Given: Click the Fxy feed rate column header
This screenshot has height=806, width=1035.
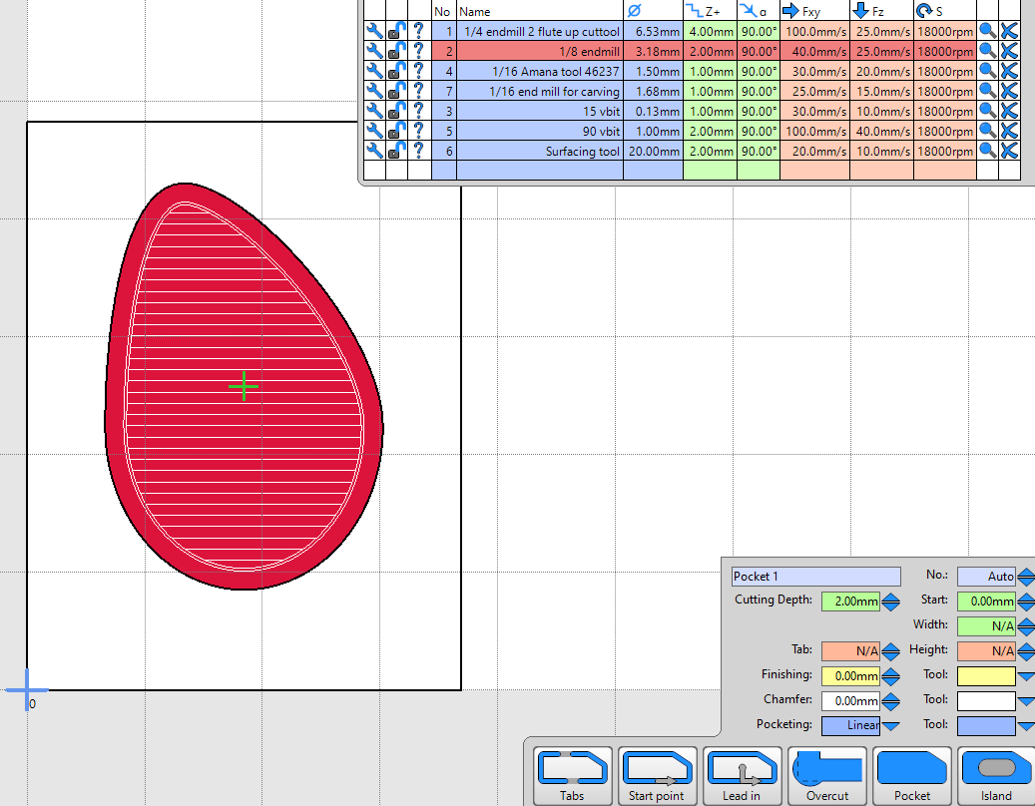Looking at the screenshot, I should pyautogui.click(x=813, y=12).
